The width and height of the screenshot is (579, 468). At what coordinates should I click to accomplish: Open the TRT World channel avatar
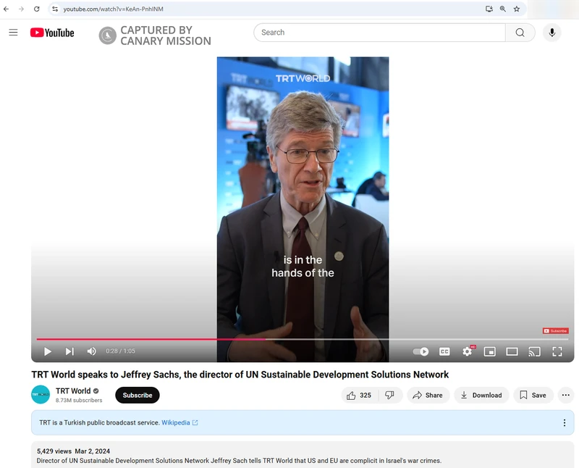[41, 394]
